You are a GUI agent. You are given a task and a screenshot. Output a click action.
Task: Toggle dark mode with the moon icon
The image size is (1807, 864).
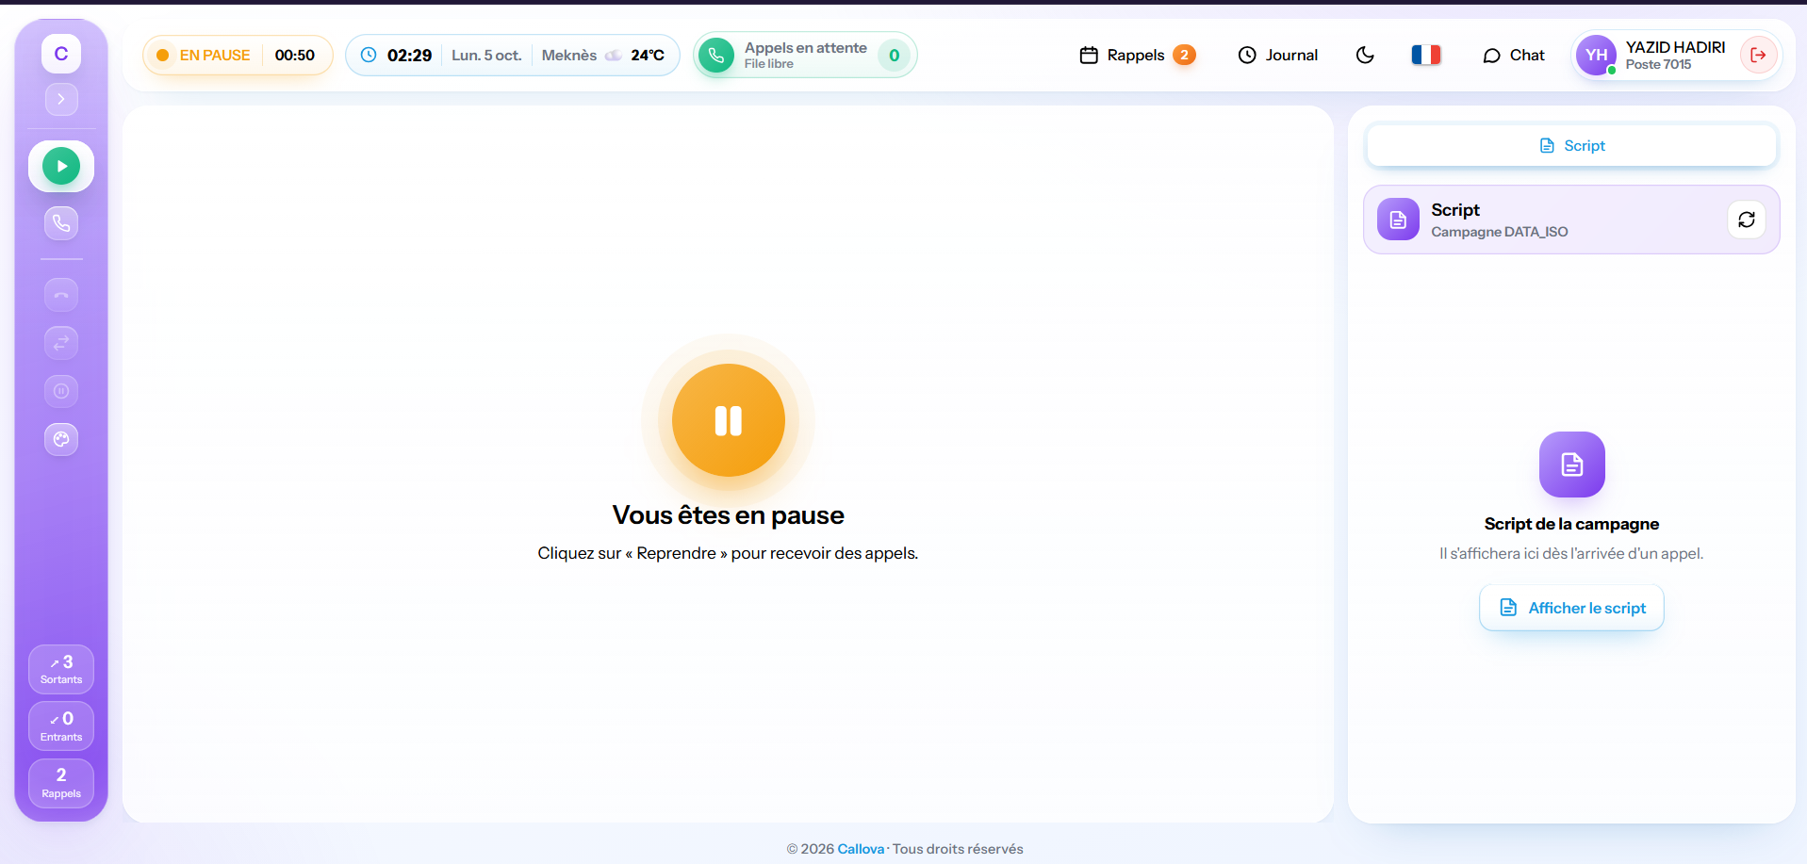tap(1365, 56)
